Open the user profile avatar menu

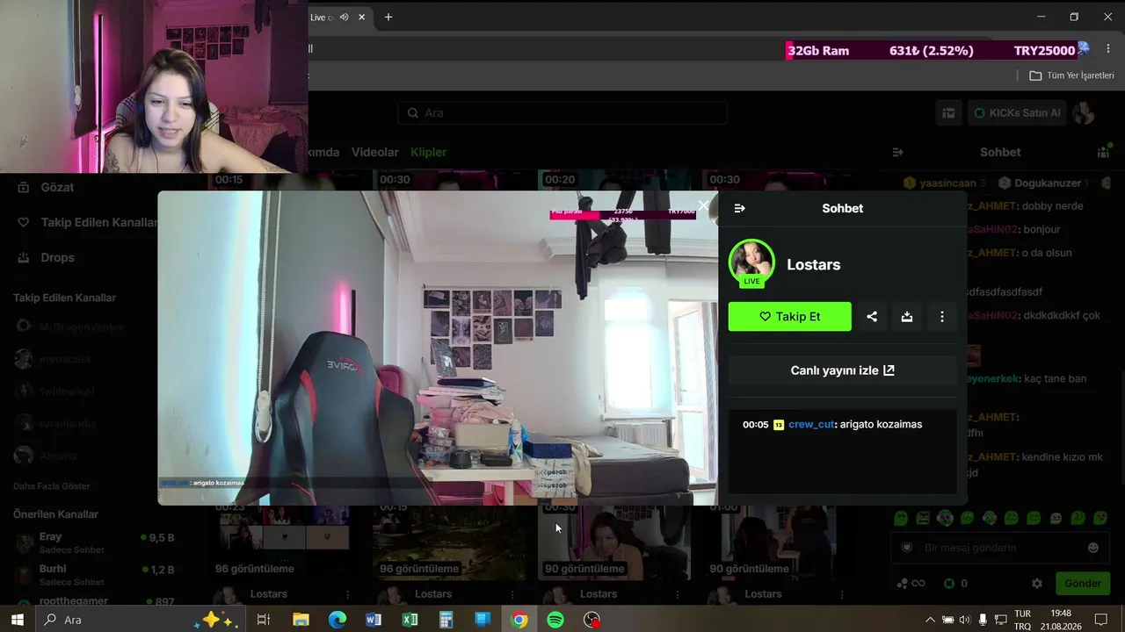point(1085,113)
